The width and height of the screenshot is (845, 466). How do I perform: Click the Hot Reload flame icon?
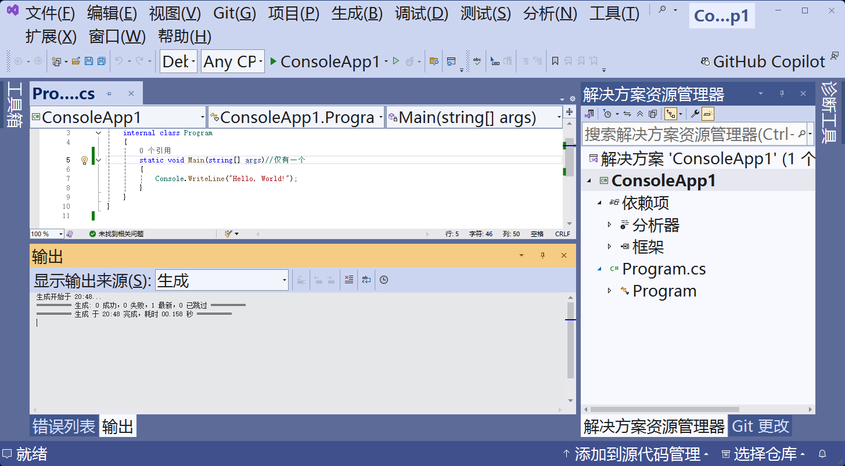[410, 61]
